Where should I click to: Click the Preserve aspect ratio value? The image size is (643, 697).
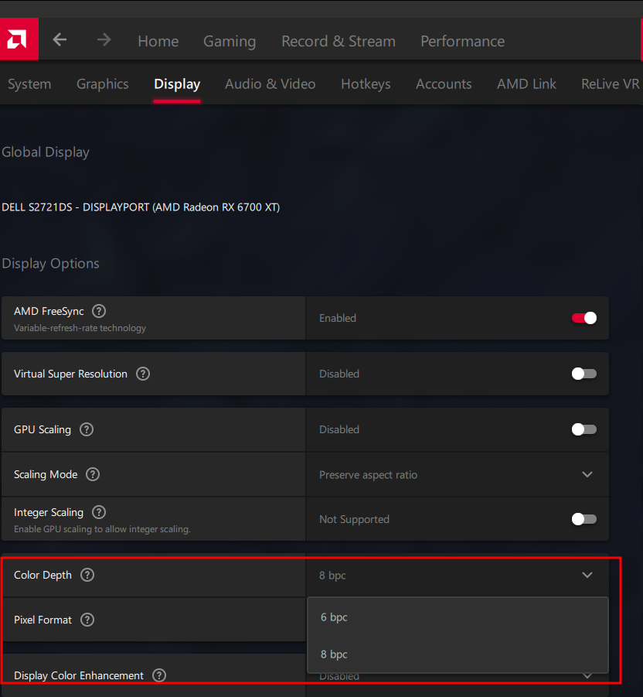[368, 475]
